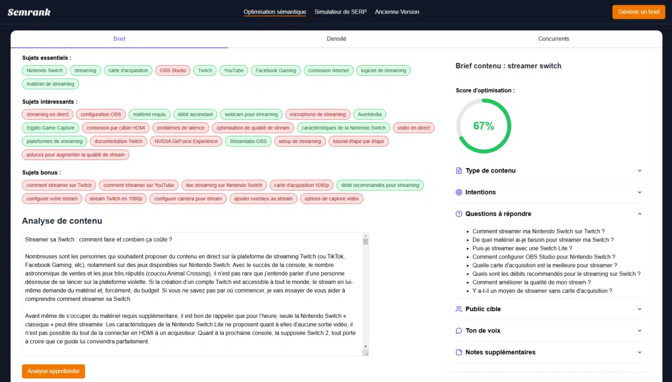The image size is (672, 382).
Task: Click the Analyse approfondie button
Action: click(53, 371)
